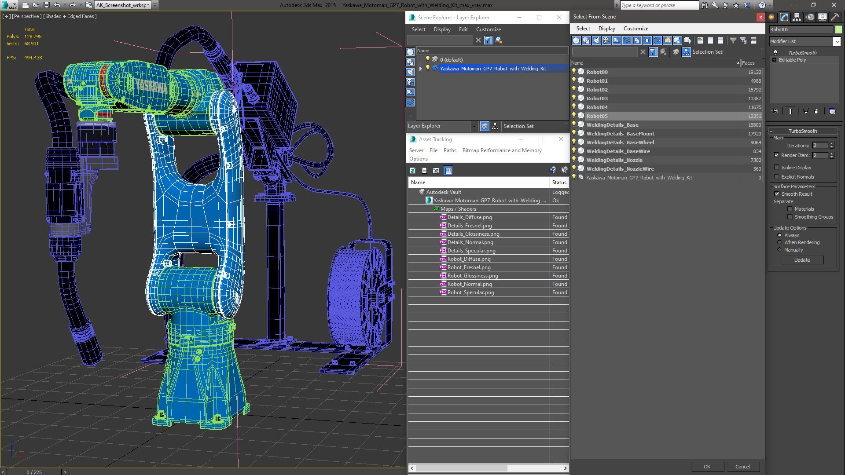Viewport: 845px width, 475px height.
Task: Open Bitmap Performance and Memory menu
Action: coord(502,150)
